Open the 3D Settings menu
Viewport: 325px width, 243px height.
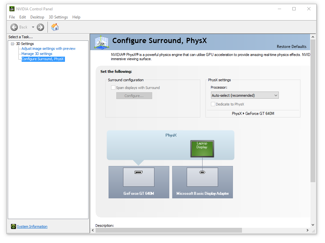pos(58,17)
